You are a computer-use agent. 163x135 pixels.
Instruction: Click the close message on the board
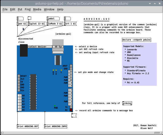click(21, 42)
